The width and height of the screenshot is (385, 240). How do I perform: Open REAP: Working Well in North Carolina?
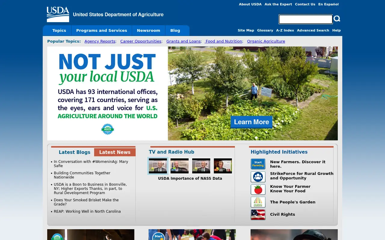tap(87, 211)
